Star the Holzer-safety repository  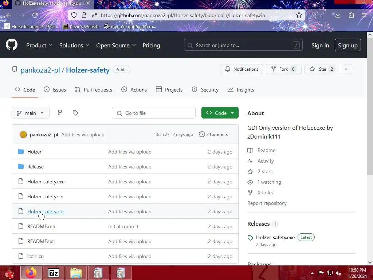click(322, 69)
